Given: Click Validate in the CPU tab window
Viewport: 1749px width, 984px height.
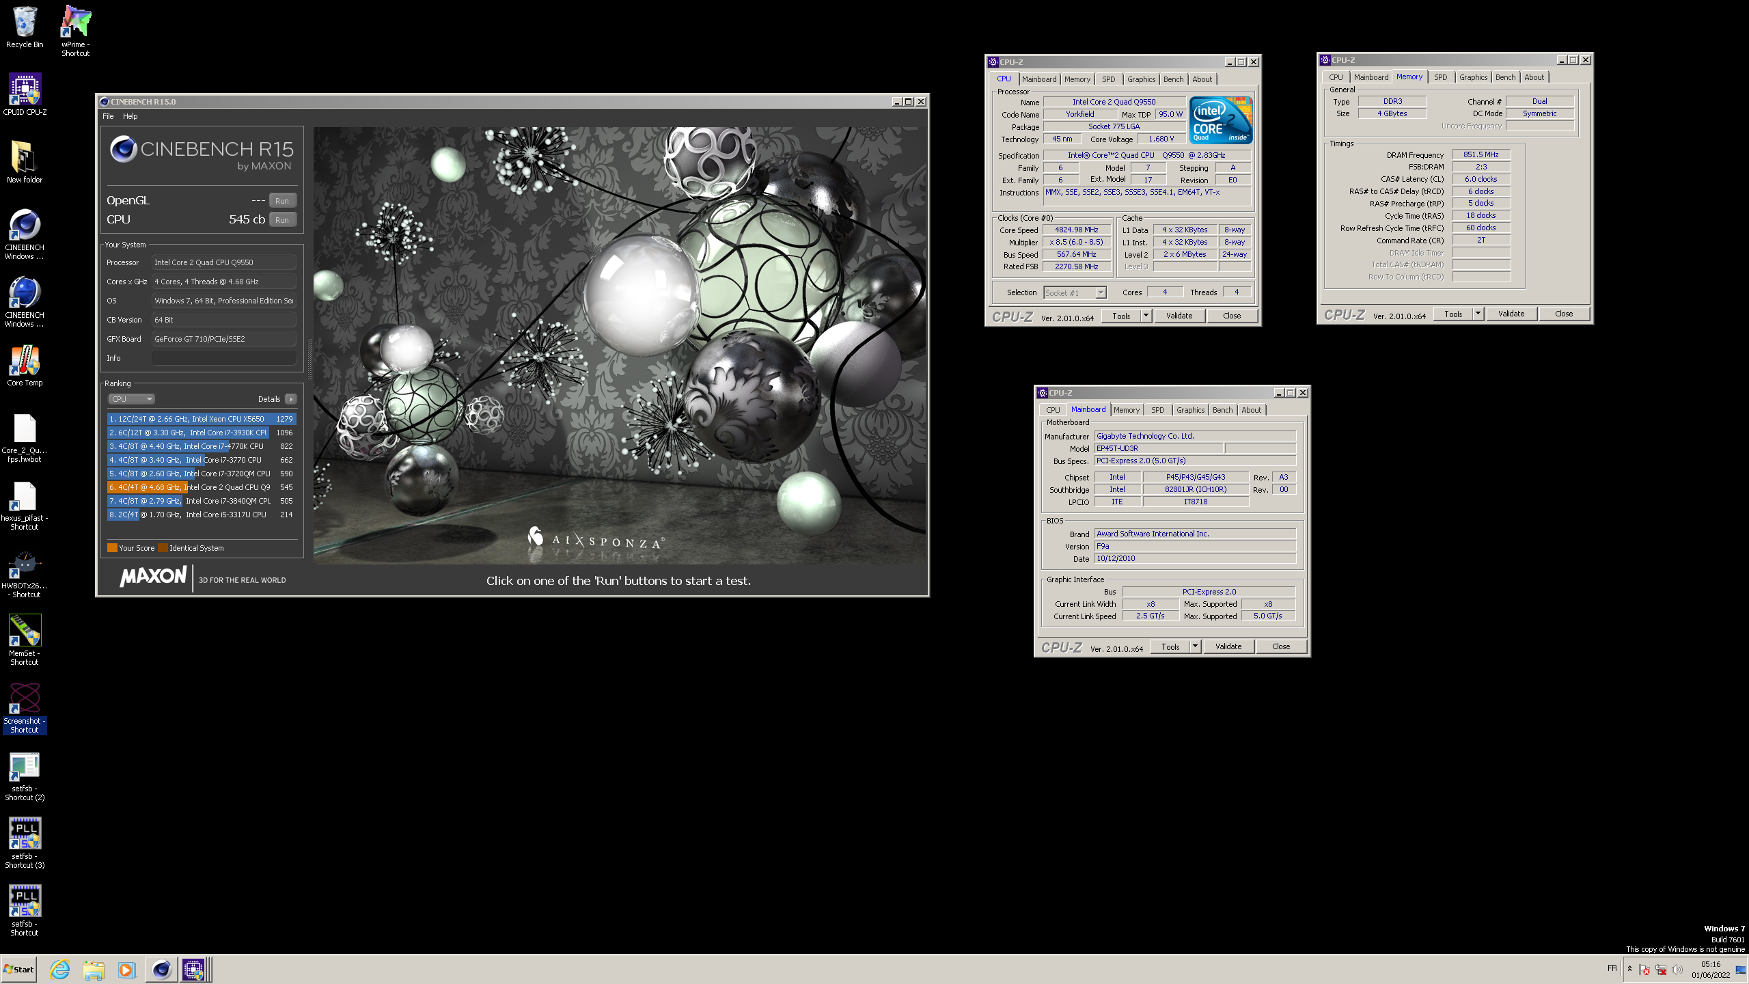Looking at the screenshot, I should 1179,316.
